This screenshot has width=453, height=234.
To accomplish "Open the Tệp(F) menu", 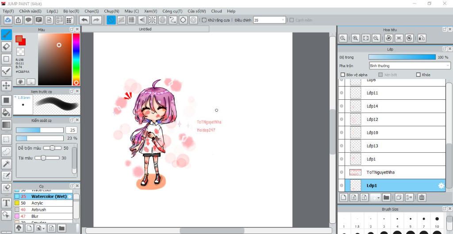I will point(8,11).
